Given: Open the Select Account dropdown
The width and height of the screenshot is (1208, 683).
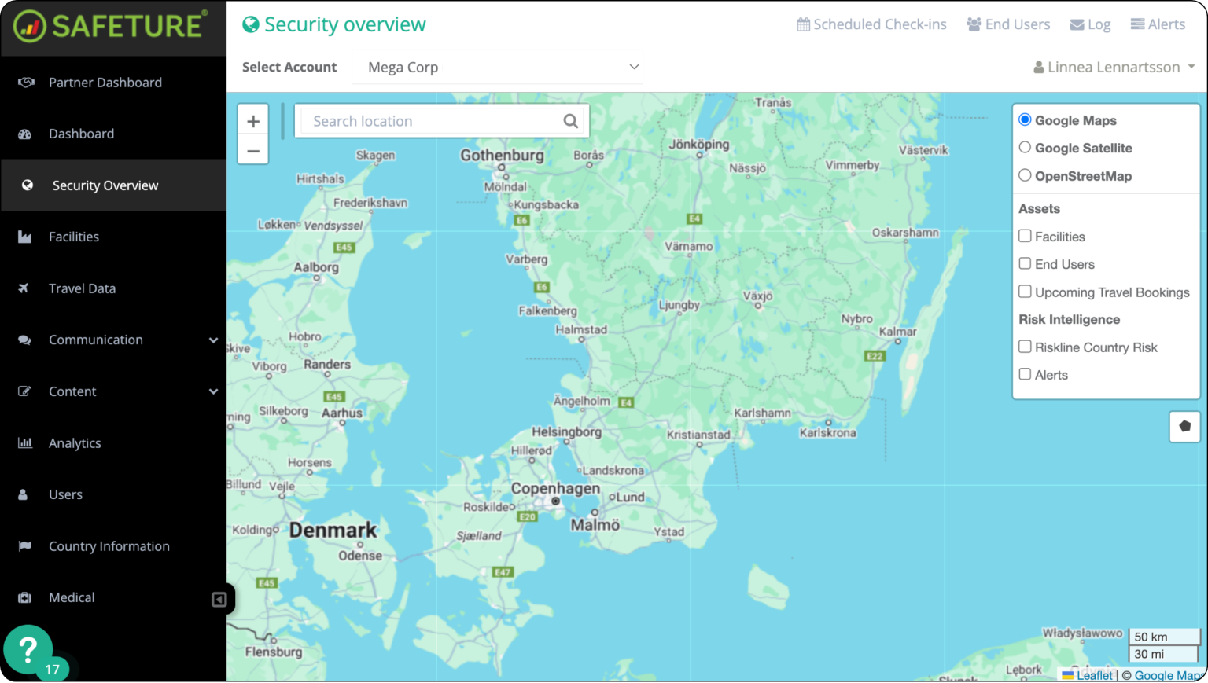Looking at the screenshot, I should [x=497, y=68].
